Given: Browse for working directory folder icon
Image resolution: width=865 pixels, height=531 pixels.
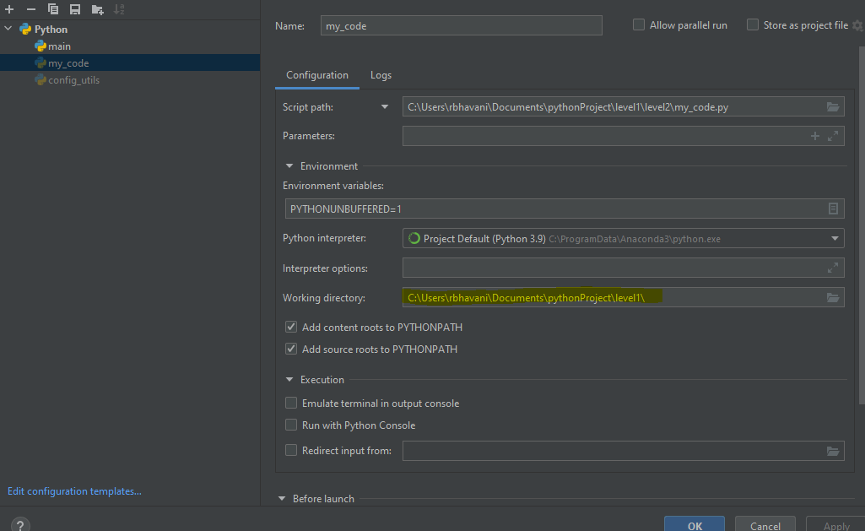Looking at the screenshot, I should tap(832, 297).
